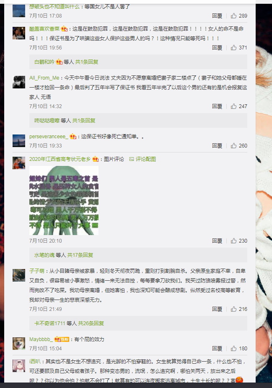The image size is (272, 388).
Task: Like All_From_Me's comment with 247 likes
Action: [x=233, y=106]
